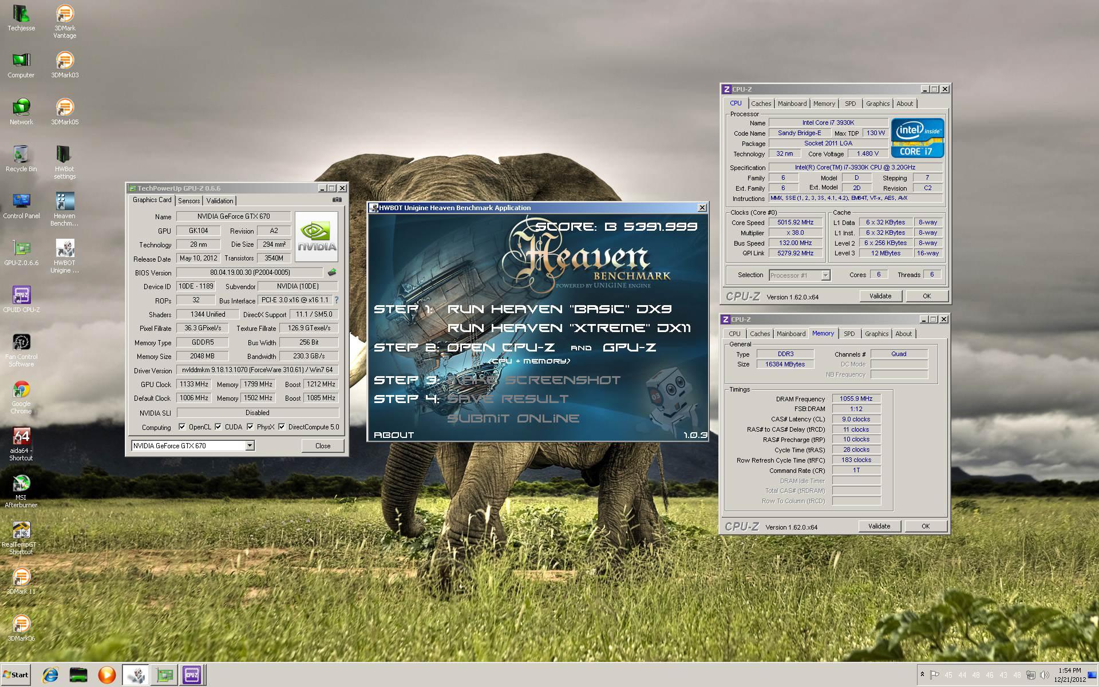Image resolution: width=1099 pixels, height=687 pixels.
Task: Toggle OpenCL checkbox in GPU-Z
Action: pyautogui.click(x=182, y=427)
